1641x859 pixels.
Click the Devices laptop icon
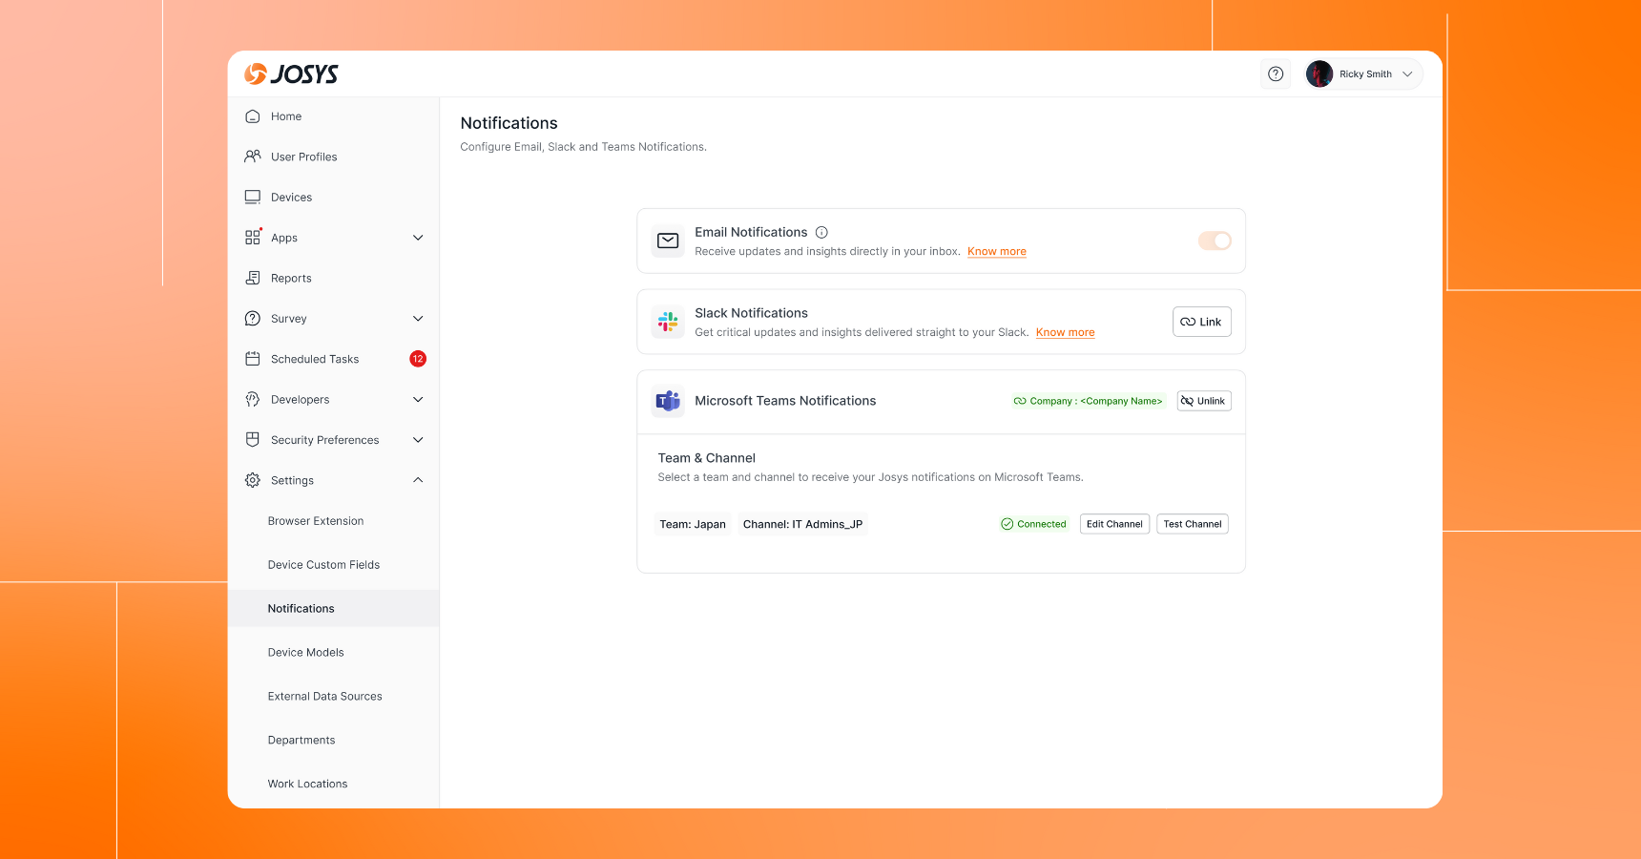pos(253,198)
